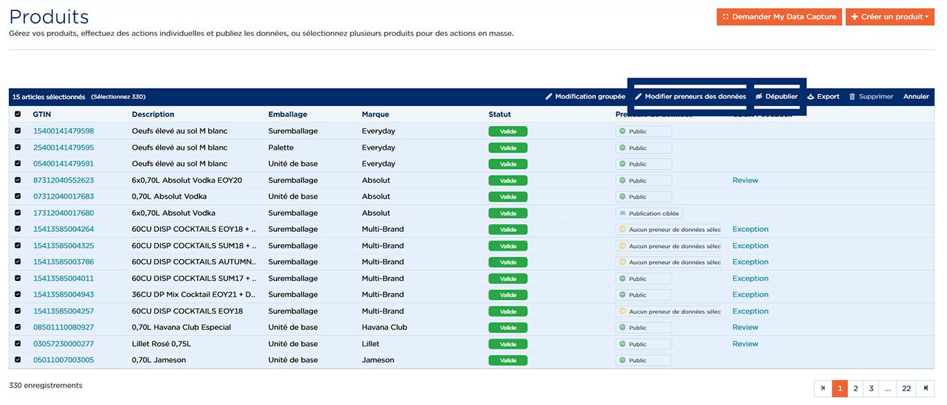Sort by the Statut column header

pyautogui.click(x=499, y=114)
